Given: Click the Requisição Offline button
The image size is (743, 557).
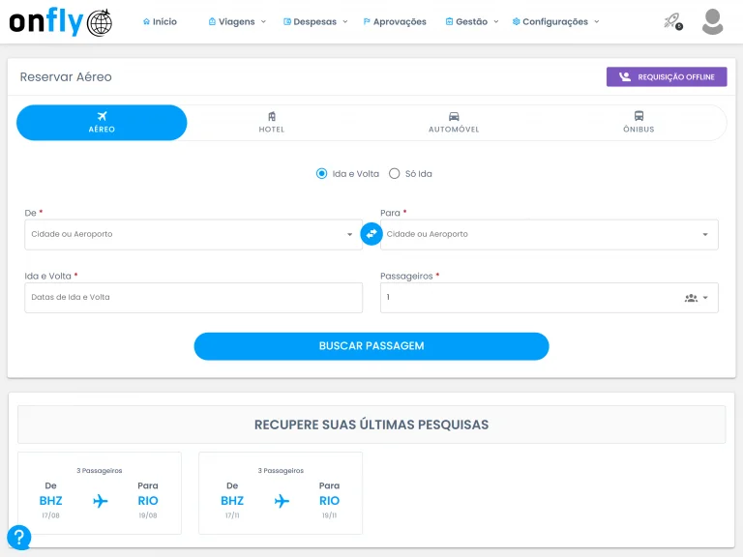Looking at the screenshot, I should pos(667,76).
